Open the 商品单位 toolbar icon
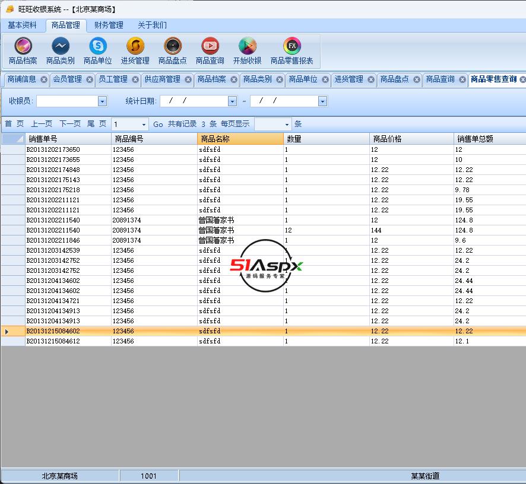This screenshot has width=526, height=484. tap(97, 51)
